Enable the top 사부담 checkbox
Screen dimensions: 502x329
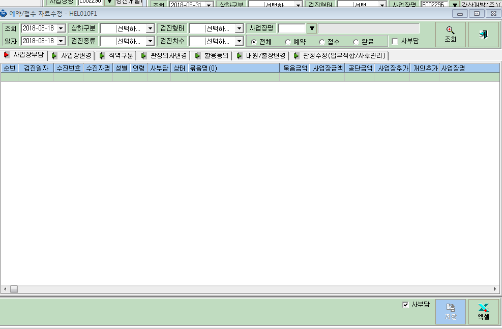coord(395,41)
